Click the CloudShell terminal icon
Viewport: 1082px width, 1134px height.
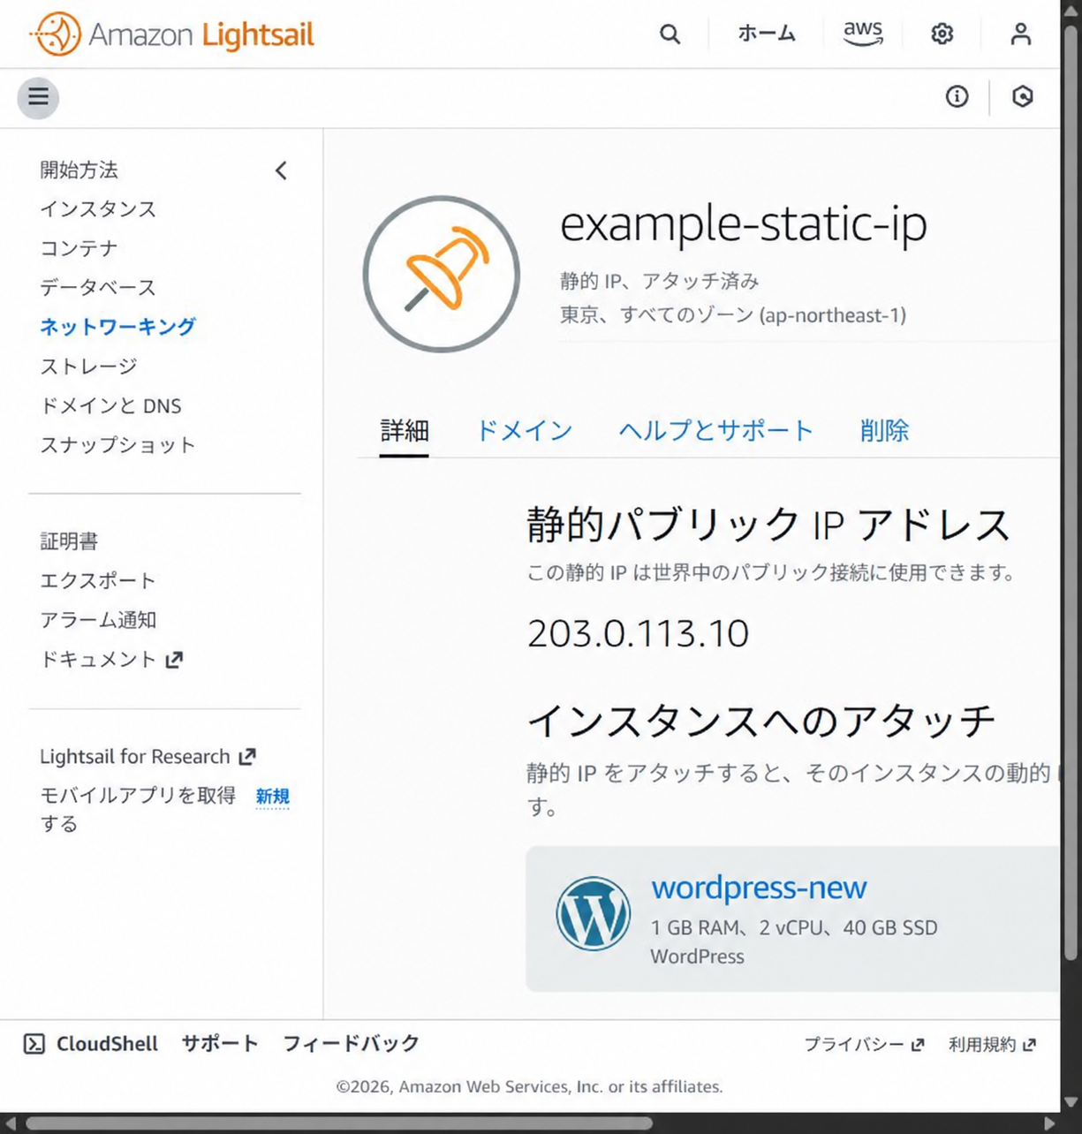coord(34,1044)
